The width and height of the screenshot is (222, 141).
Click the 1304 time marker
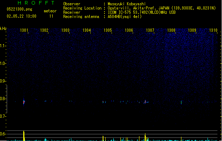(86, 30)
